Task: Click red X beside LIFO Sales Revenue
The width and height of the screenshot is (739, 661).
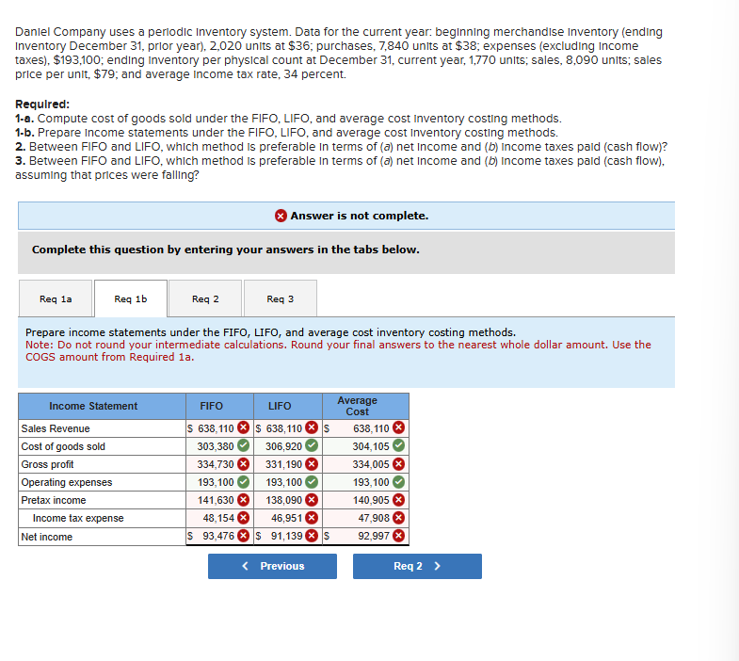Action: (312, 427)
